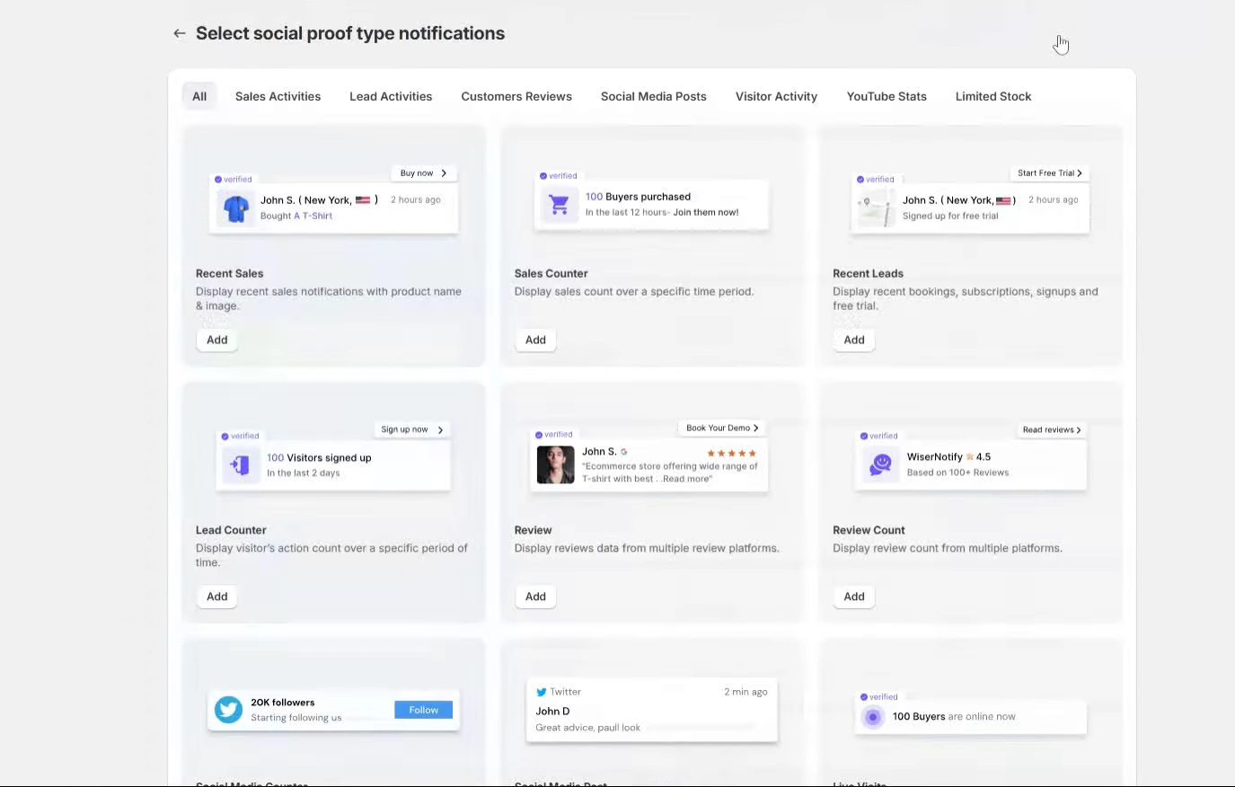Click the Sign up now button in Lead Counter
1235x787 pixels.
point(412,429)
